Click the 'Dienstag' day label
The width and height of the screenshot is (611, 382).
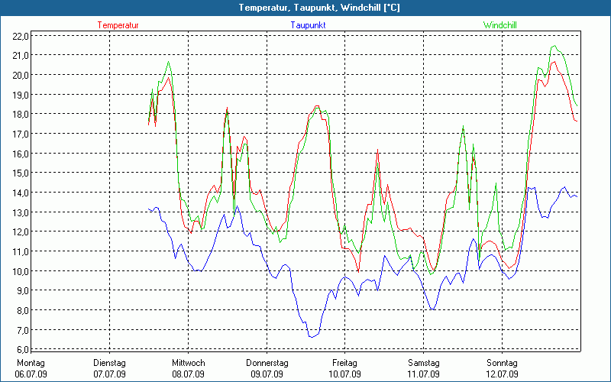pos(109,364)
